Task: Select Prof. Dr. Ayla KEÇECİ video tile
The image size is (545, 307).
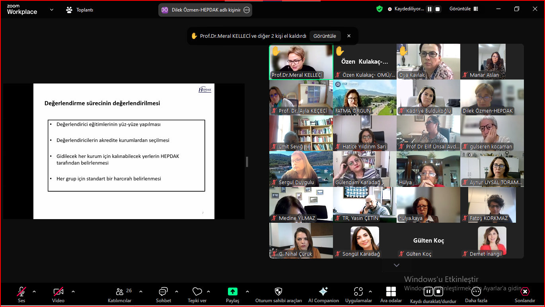Action: click(x=301, y=97)
